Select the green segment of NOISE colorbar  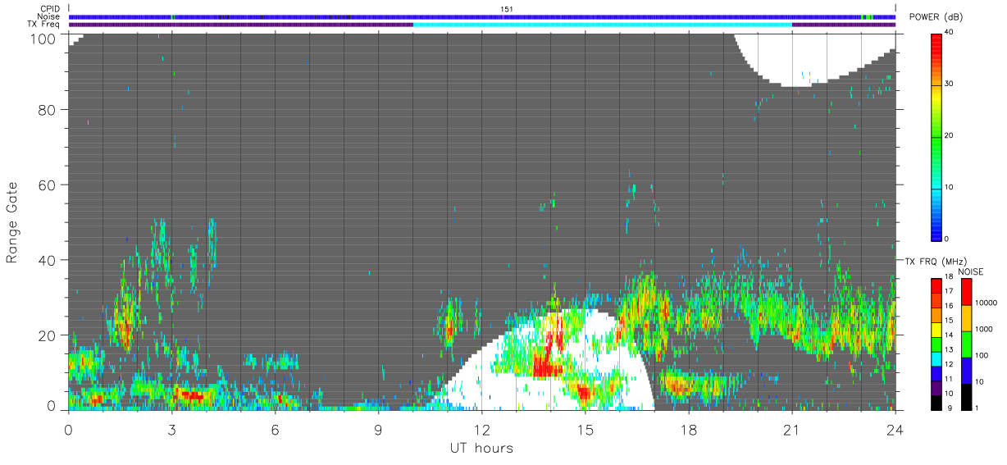click(x=966, y=344)
